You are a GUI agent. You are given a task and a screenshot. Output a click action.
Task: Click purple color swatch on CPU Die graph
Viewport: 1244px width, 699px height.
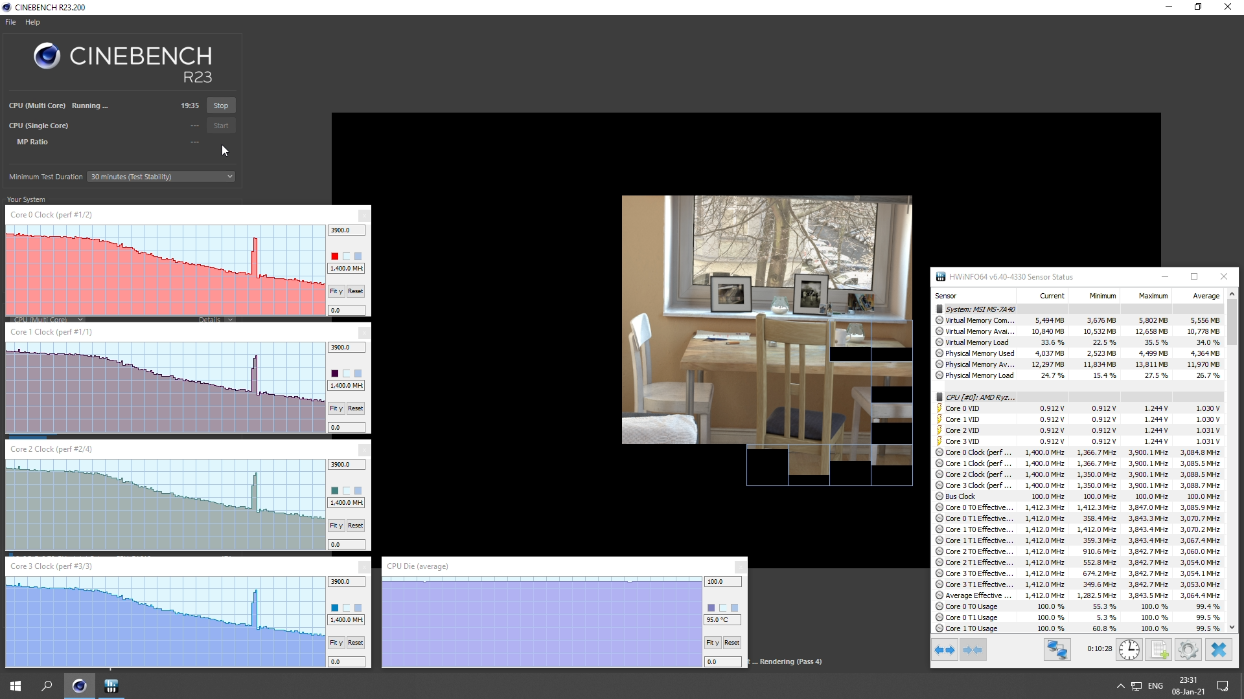pos(711,608)
